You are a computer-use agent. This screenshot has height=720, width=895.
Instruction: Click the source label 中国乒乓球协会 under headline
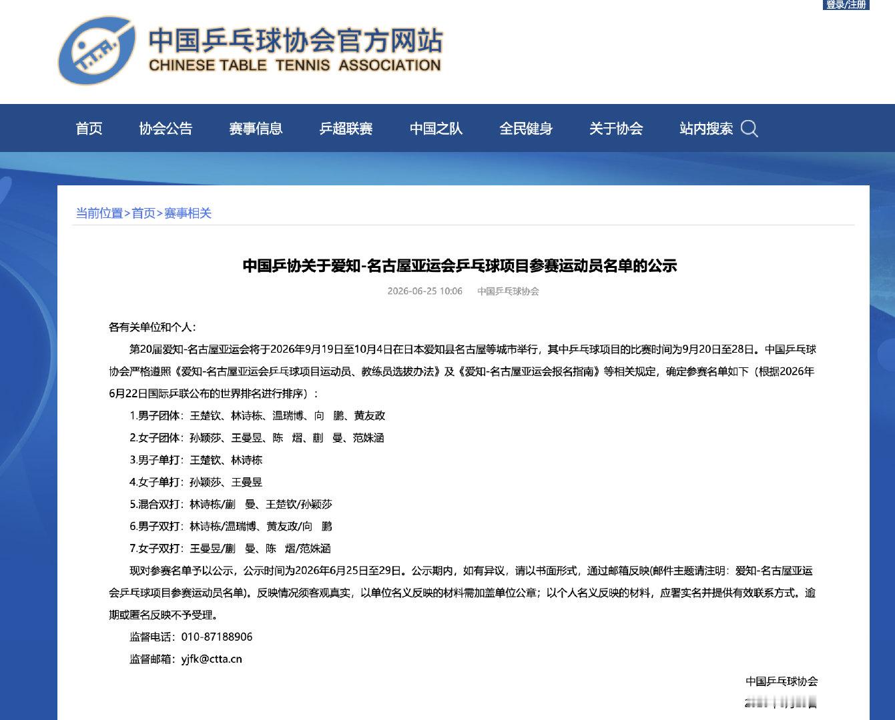pyautogui.click(x=508, y=291)
